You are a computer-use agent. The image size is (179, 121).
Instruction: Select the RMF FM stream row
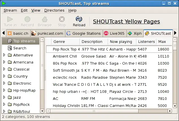(x=109, y=99)
